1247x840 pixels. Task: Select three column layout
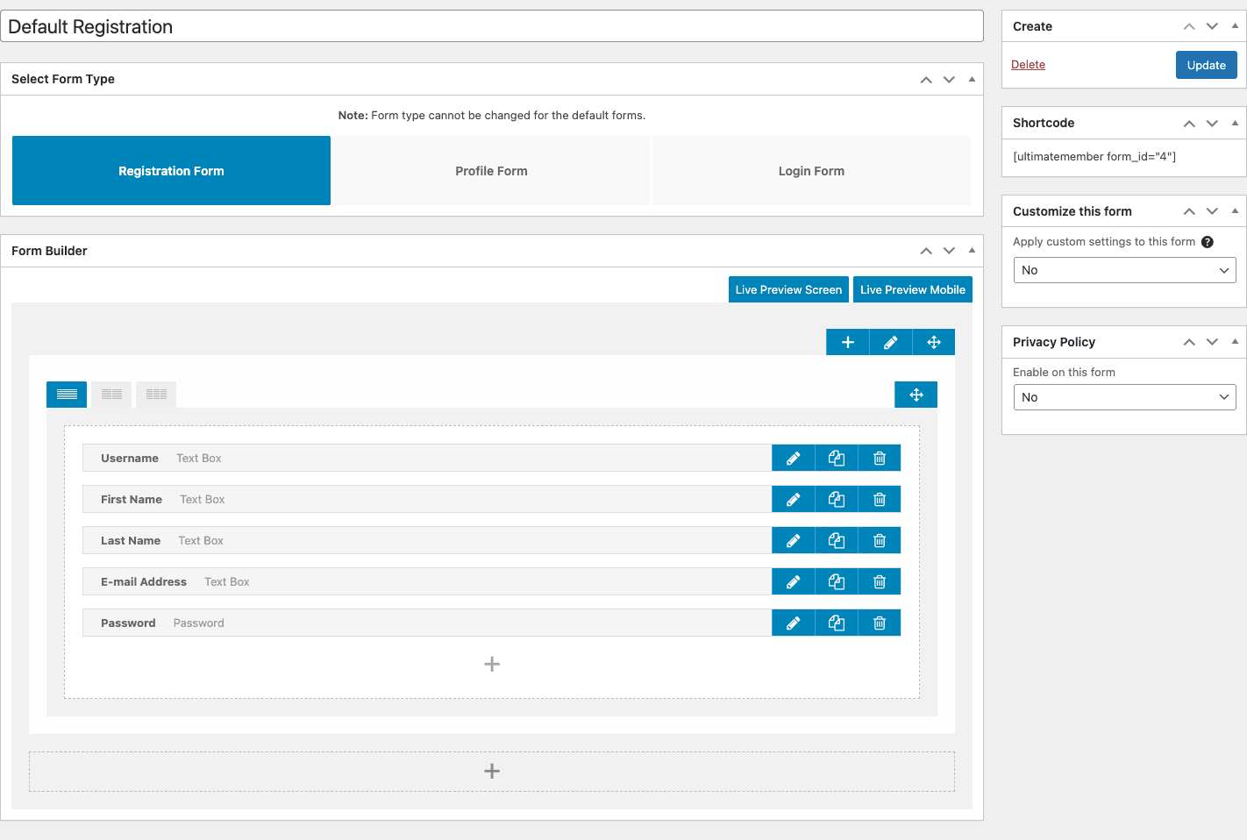coord(156,395)
